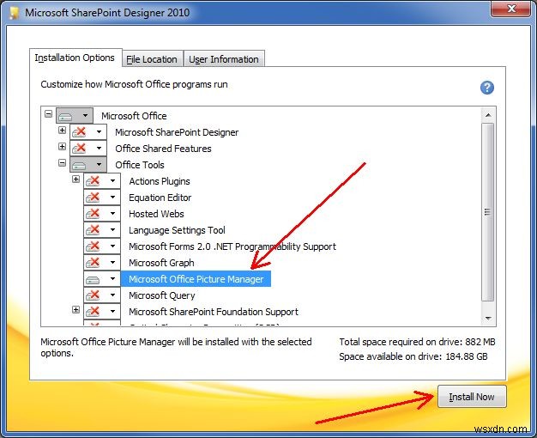Select the Language Settings Tool item
The width and height of the screenshot is (537, 438).
[177, 230]
